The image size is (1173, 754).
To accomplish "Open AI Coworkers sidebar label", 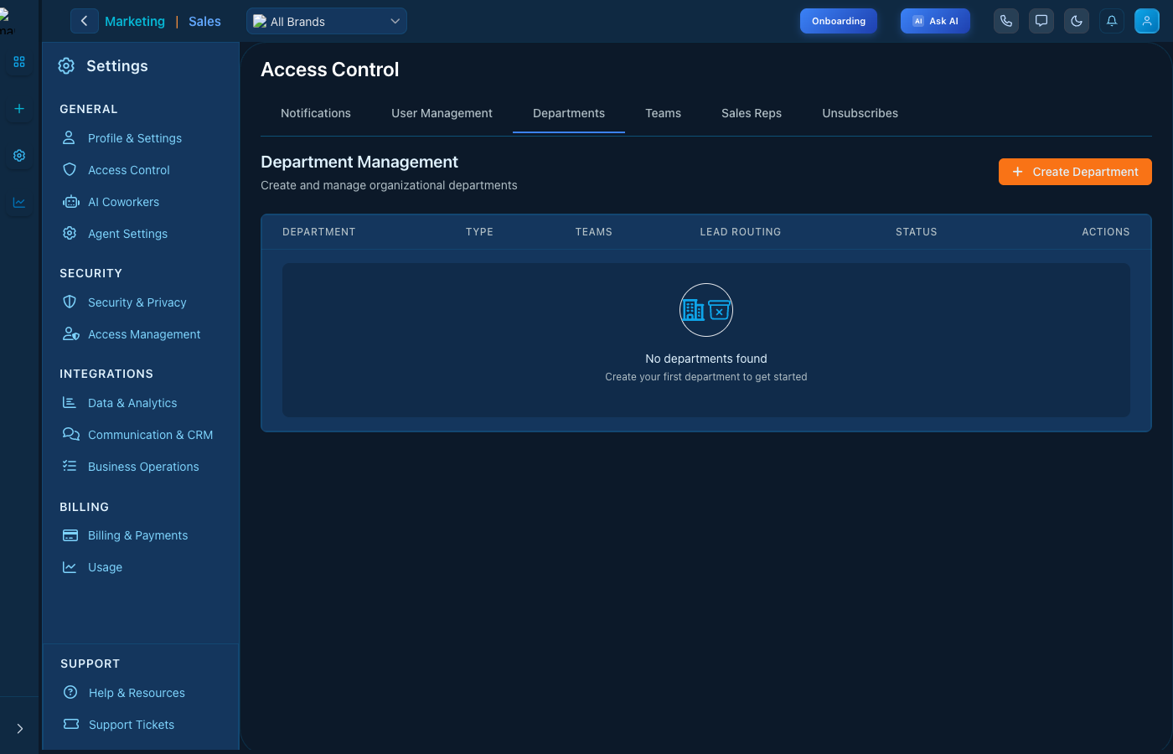I will [123, 202].
